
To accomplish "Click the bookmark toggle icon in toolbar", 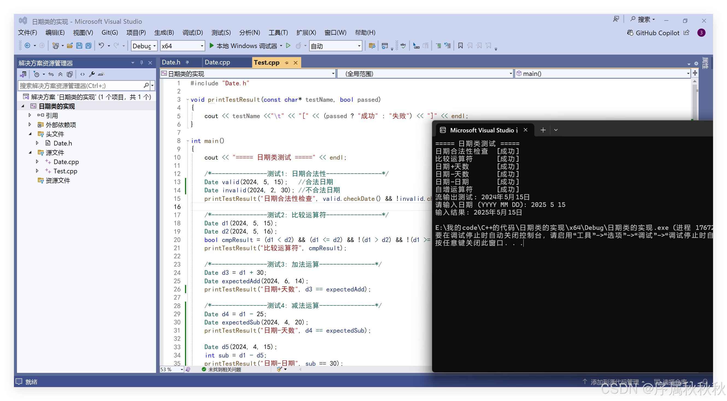I will point(460,46).
